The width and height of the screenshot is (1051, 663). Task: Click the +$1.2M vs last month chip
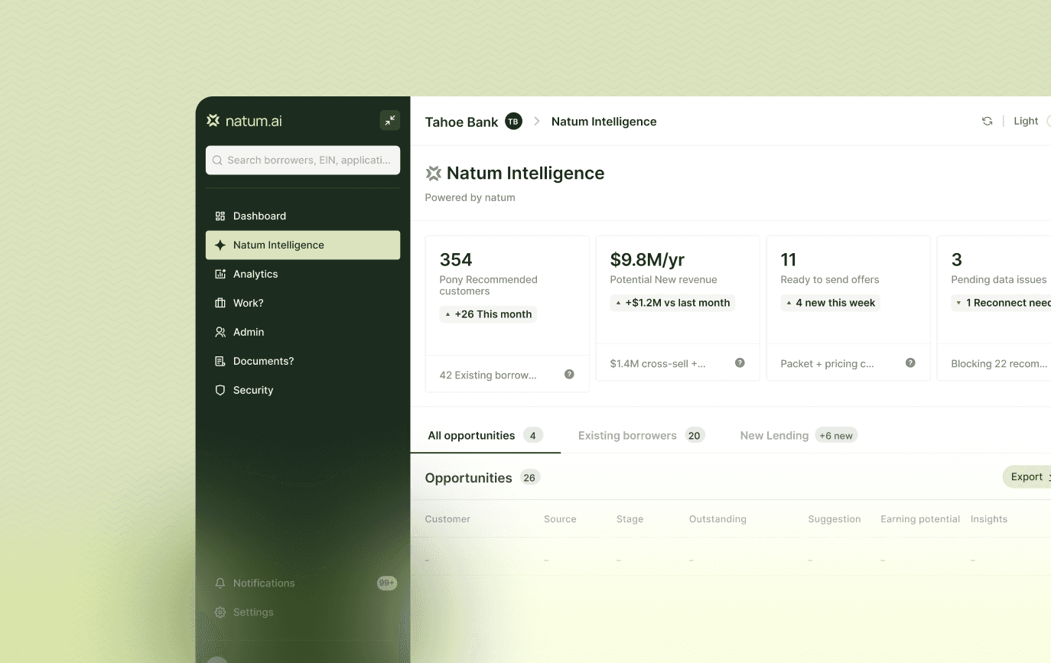point(672,303)
